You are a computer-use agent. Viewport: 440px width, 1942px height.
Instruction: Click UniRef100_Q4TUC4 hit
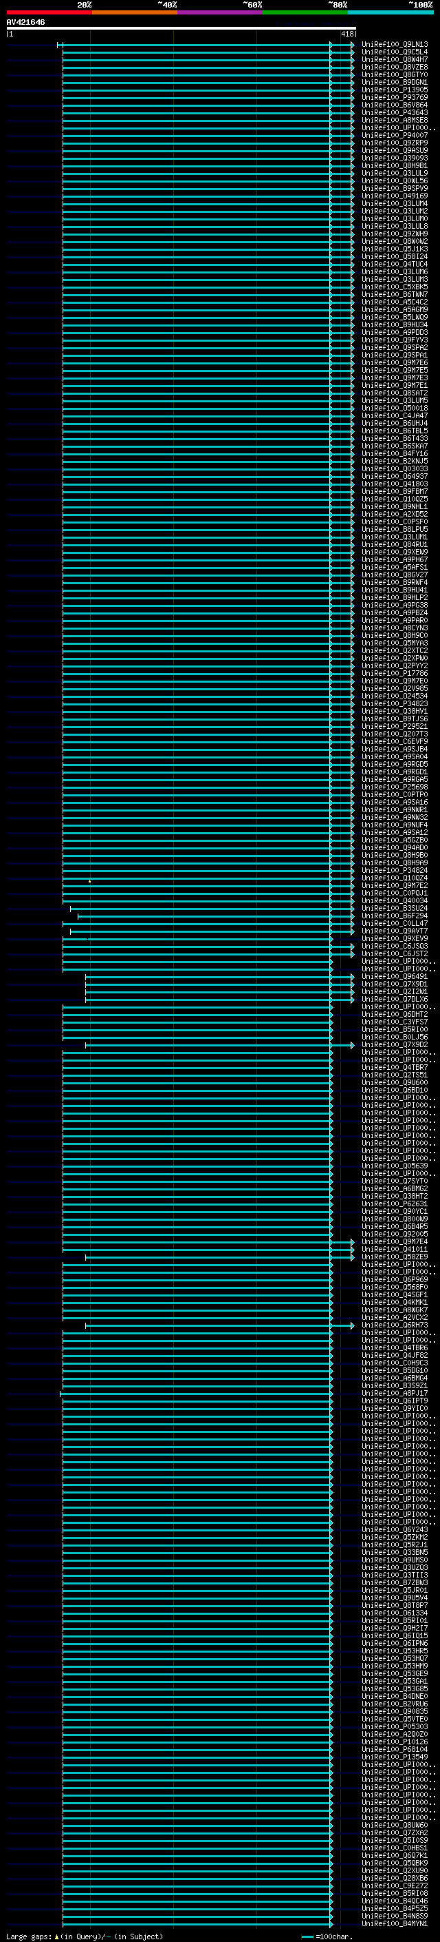(394, 264)
